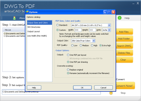Click the Width input field
Screen dimensions: 141x101
tap(78, 30)
